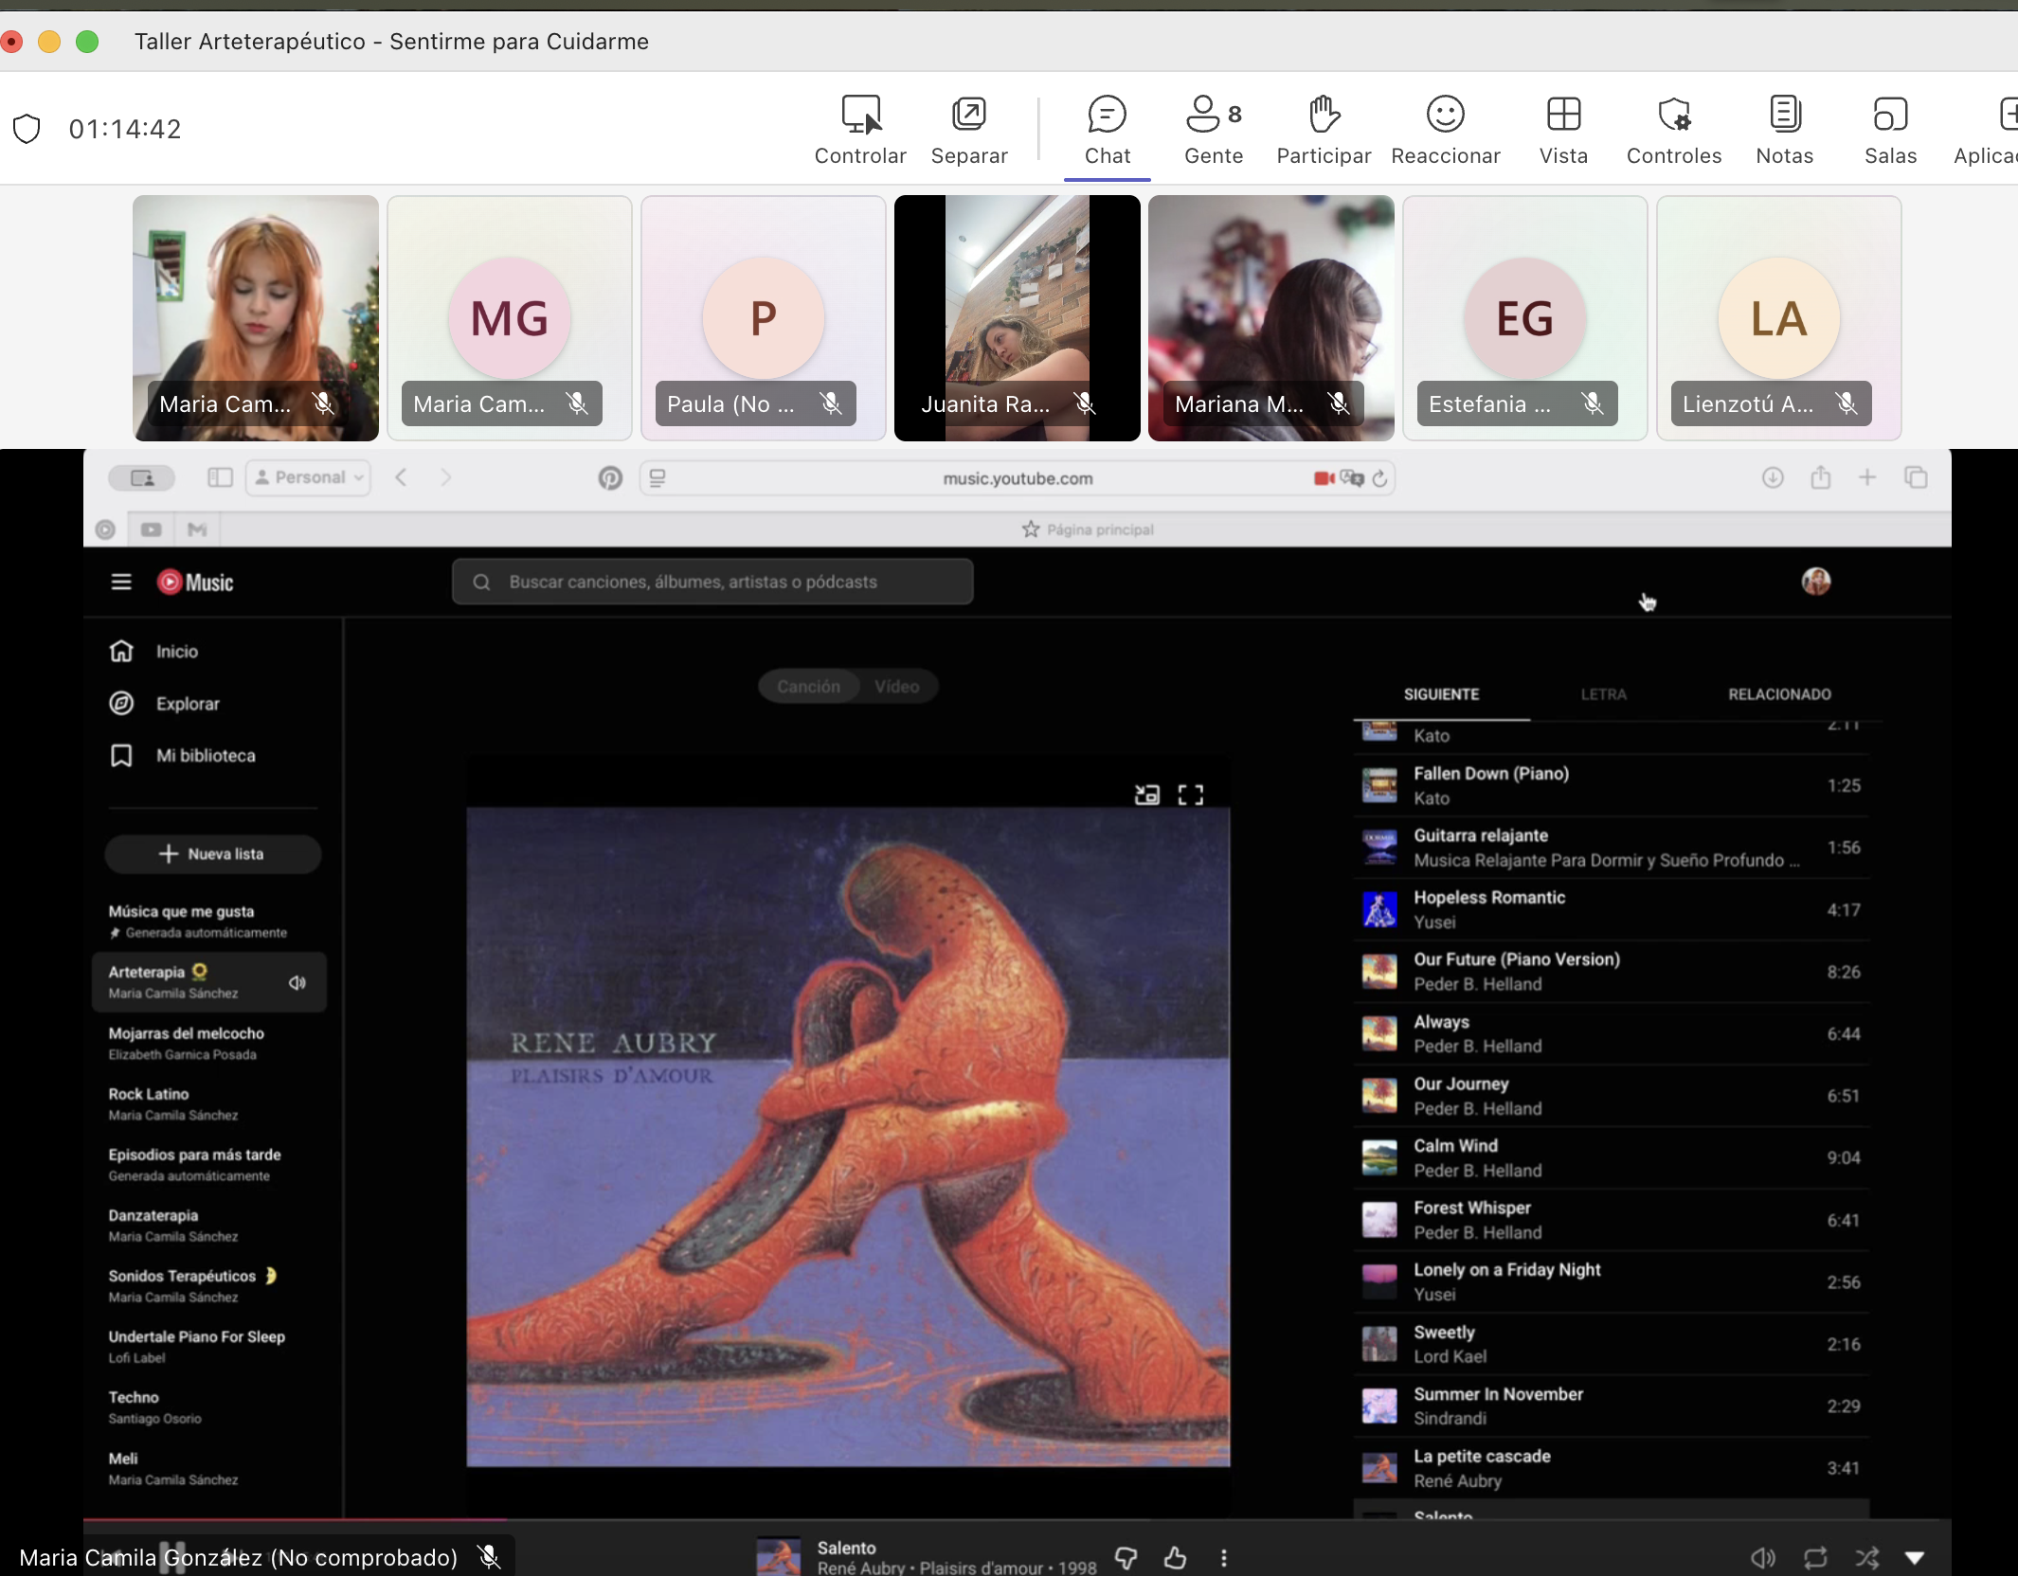Switch the player to Vídeo mode
The height and width of the screenshot is (1576, 2018).
pyautogui.click(x=896, y=687)
